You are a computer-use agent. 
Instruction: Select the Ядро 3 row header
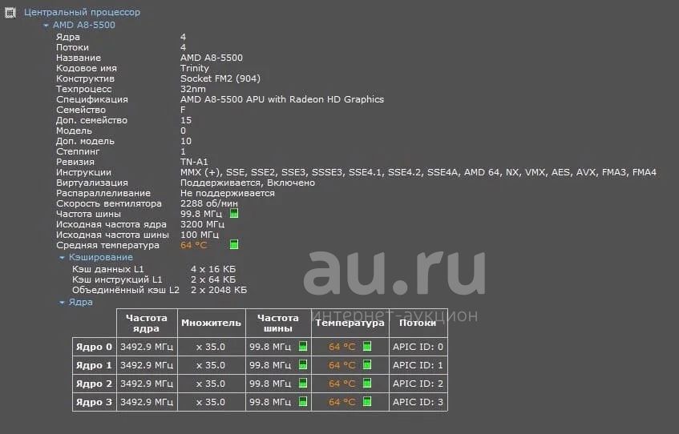click(x=95, y=402)
